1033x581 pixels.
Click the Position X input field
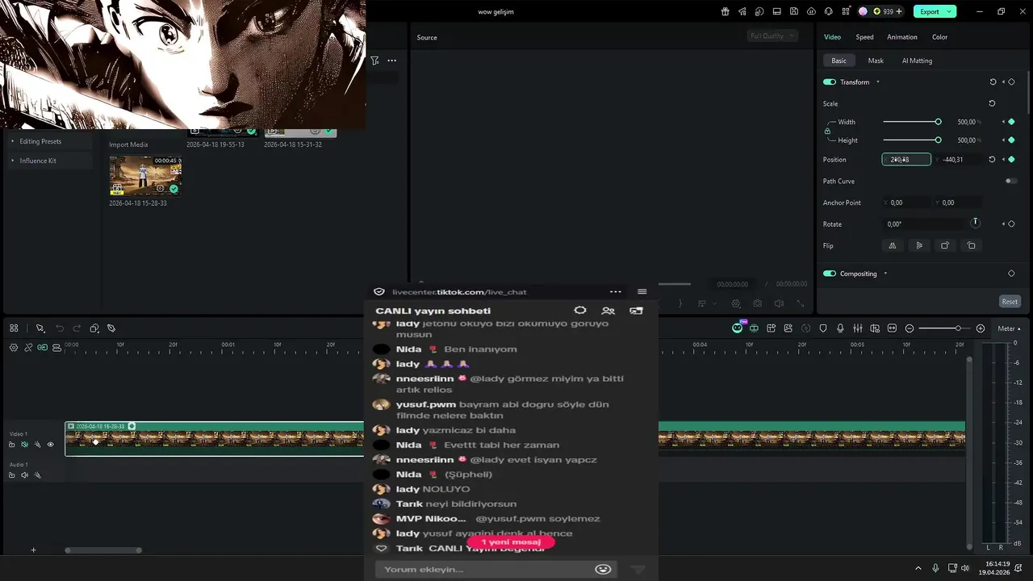point(906,160)
